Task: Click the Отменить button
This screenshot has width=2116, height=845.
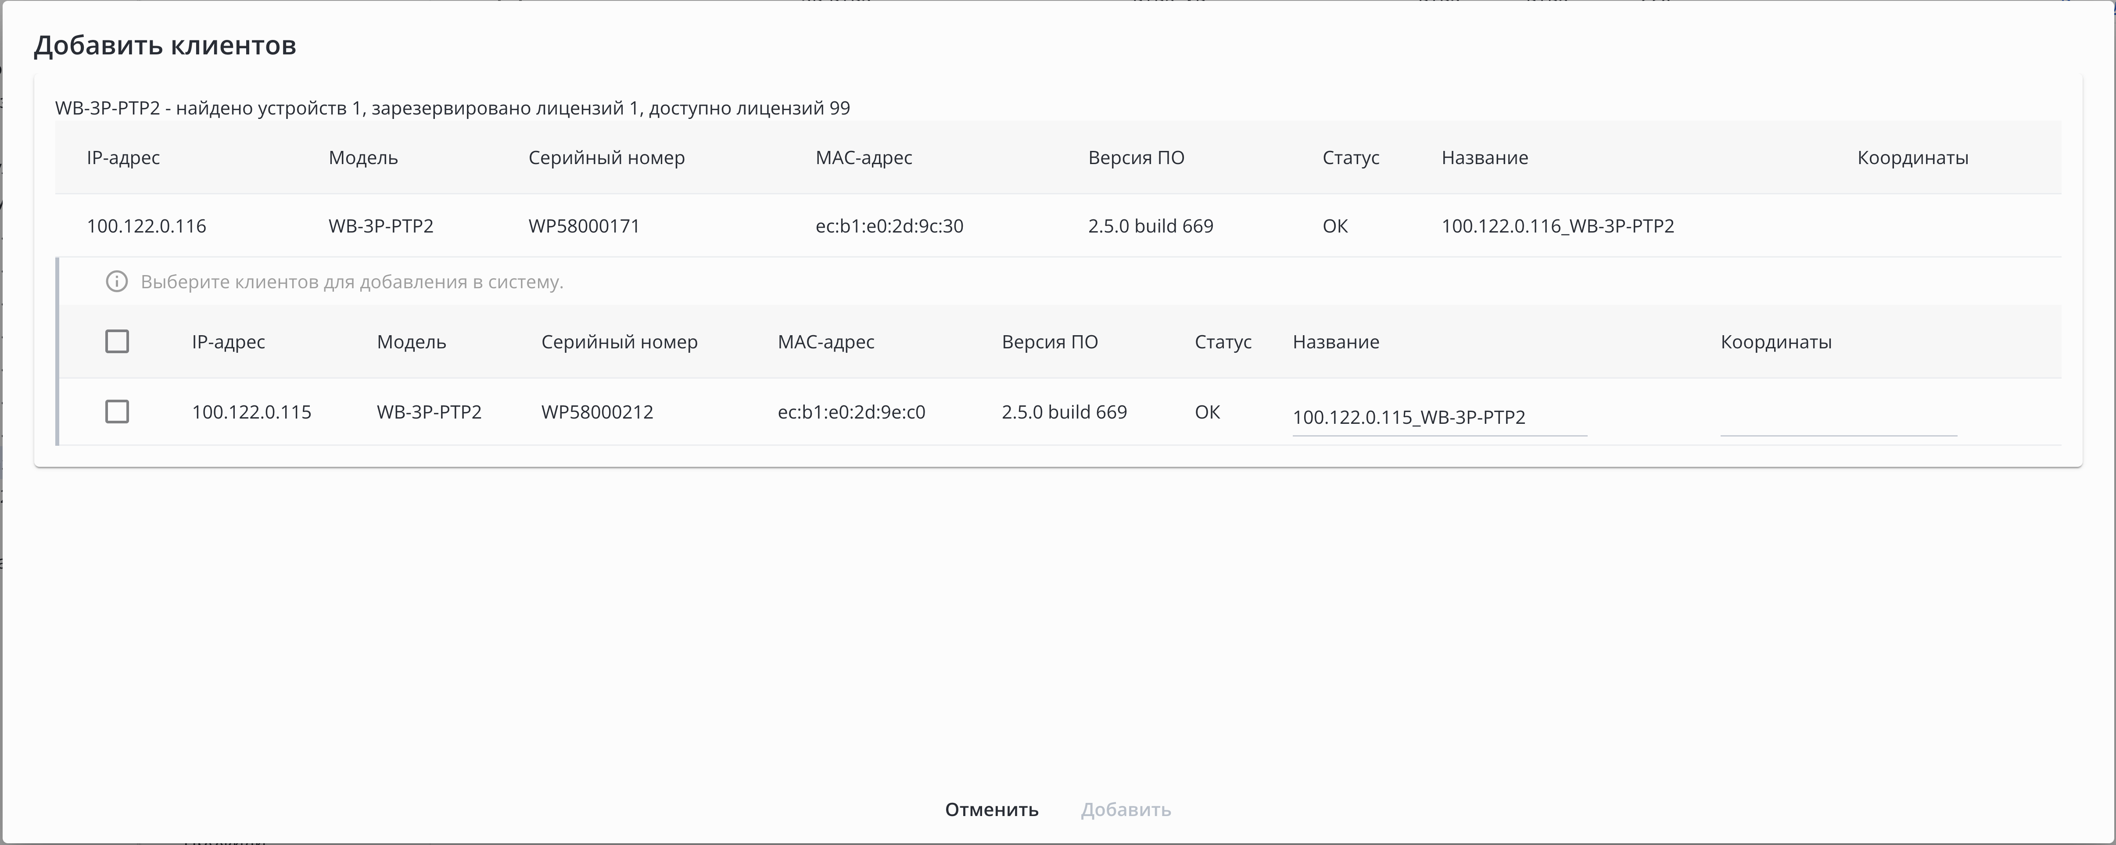Action: [x=991, y=810]
